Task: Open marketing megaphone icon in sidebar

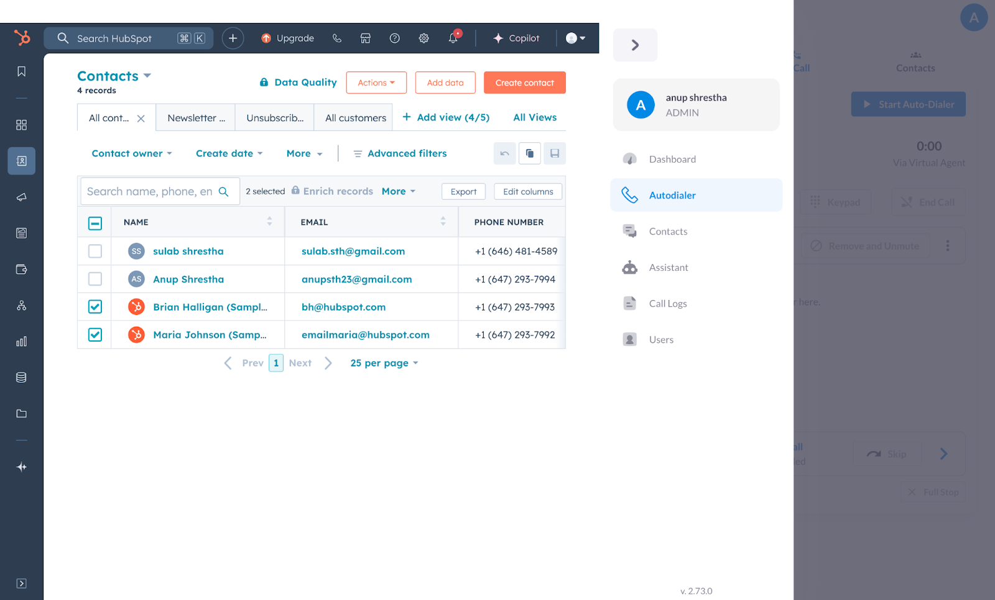Action: (21, 197)
